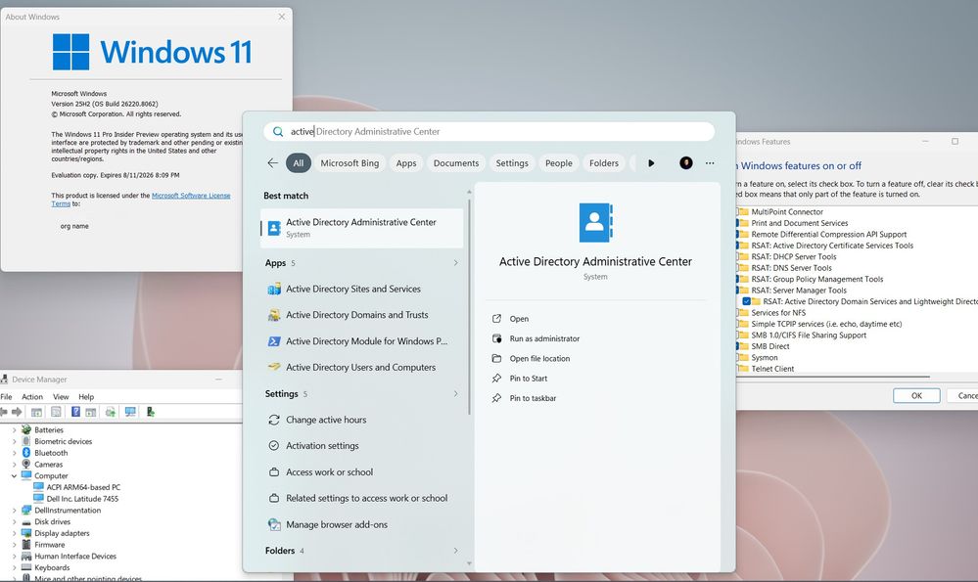Click the Access work or school briefcase icon
Screen dimensions: 978x582
pyautogui.click(x=274, y=472)
